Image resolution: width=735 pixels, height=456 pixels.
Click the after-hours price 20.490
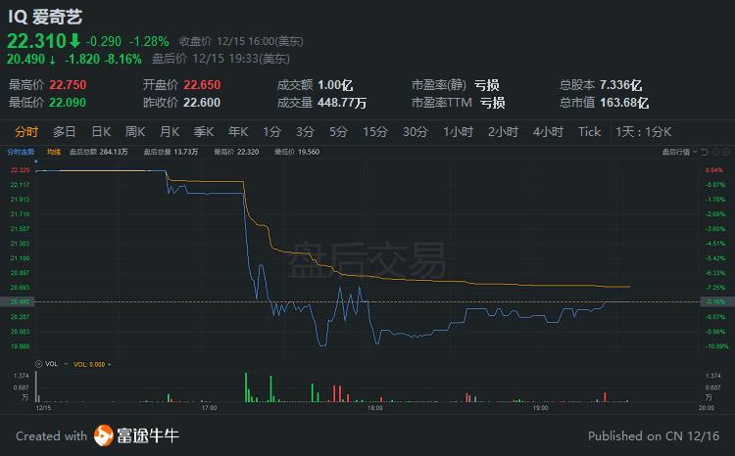point(25,59)
